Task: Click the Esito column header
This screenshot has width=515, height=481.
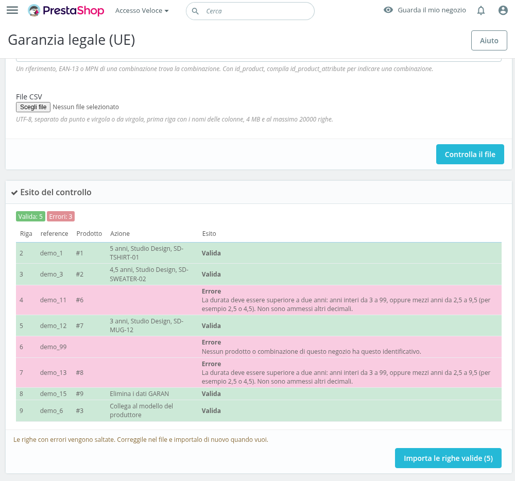Action: pos(209,233)
